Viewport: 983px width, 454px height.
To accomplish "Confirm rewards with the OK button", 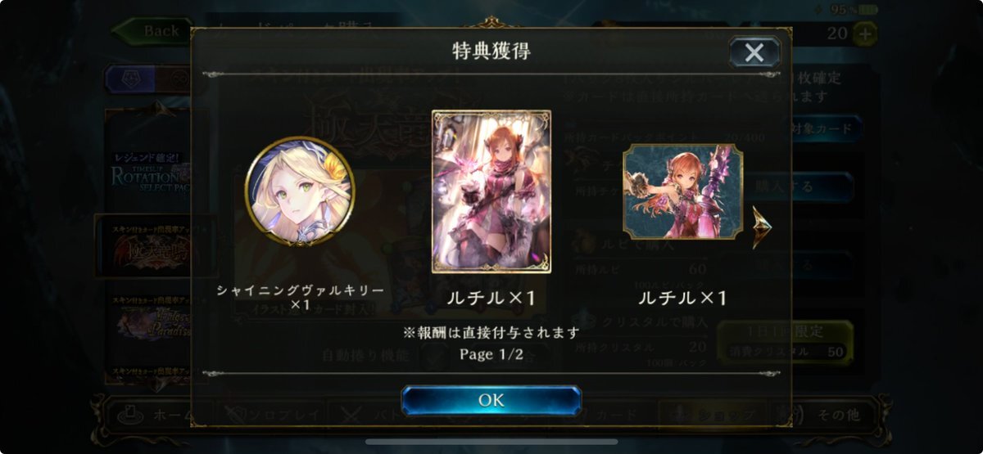I will coord(491,400).
